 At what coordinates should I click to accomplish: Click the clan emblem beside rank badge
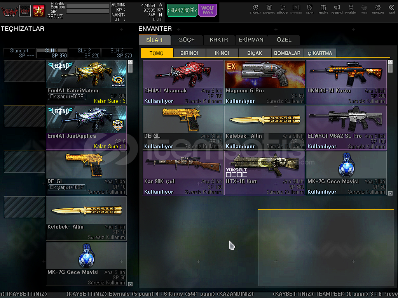pos(25,11)
